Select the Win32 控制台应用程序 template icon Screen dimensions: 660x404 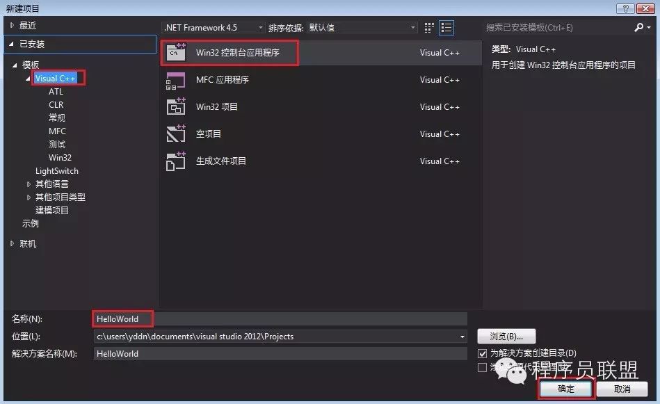[176, 53]
